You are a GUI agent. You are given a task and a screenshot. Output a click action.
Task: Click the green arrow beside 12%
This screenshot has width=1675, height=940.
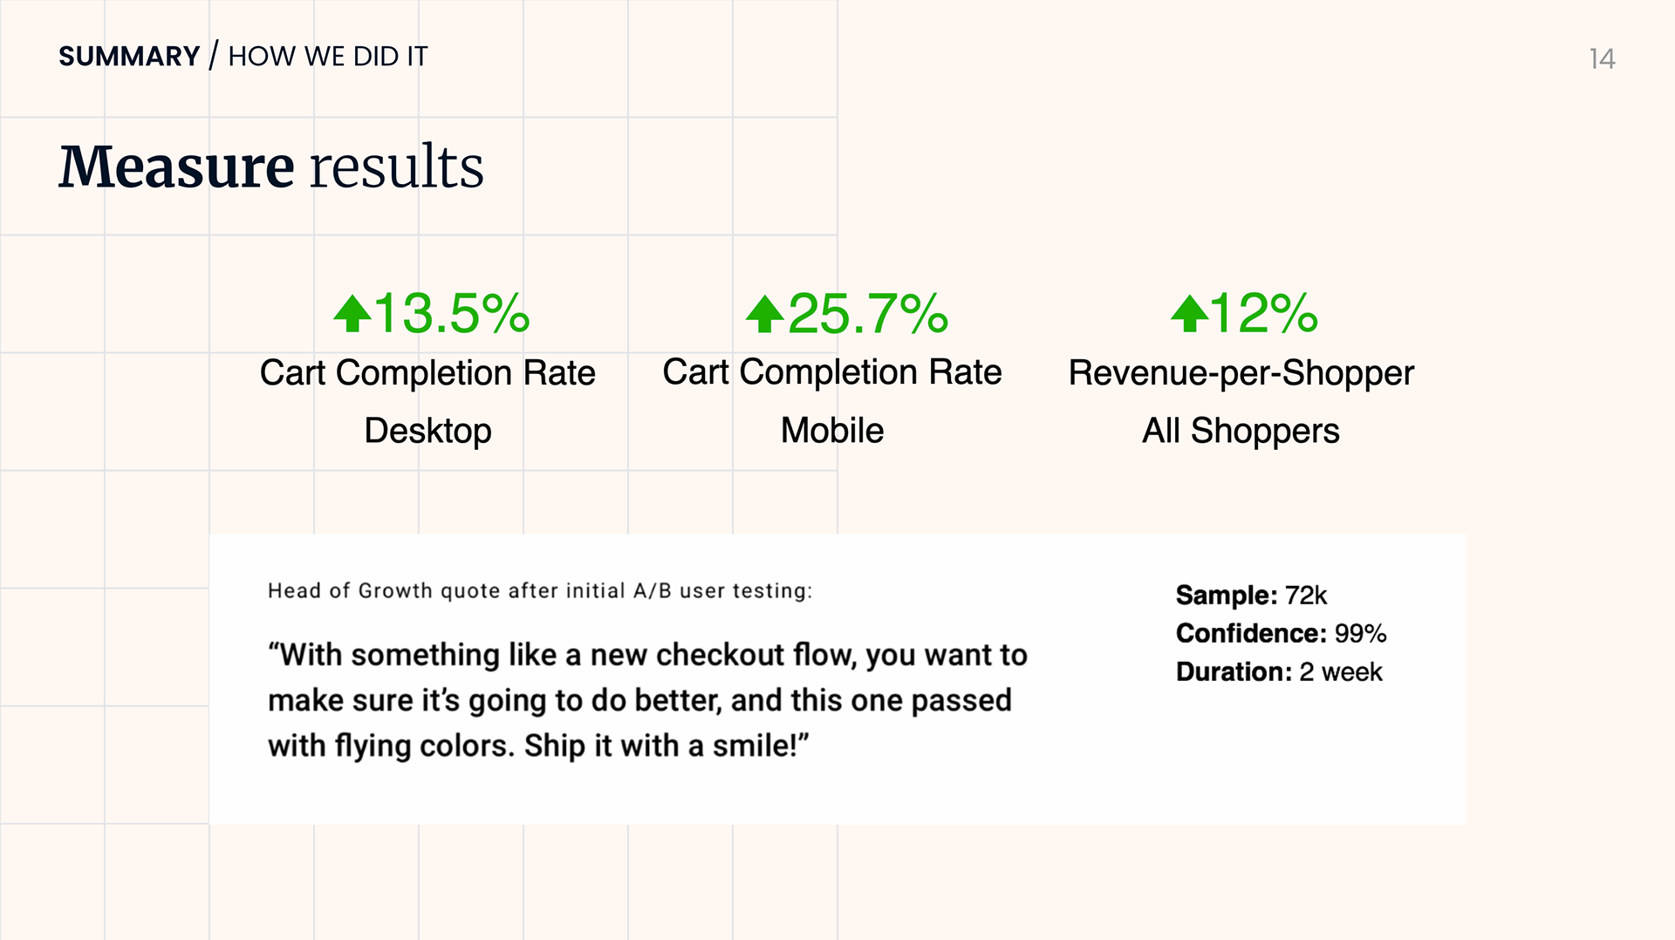1190,314
